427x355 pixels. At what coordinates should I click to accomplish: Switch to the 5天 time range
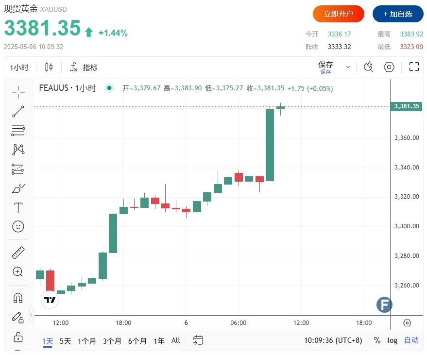coord(65,341)
